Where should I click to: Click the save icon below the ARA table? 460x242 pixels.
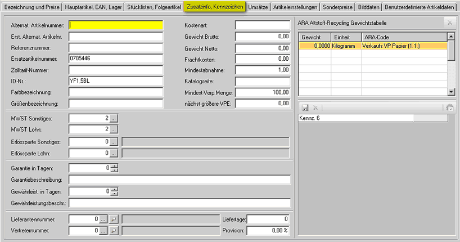pyautogui.click(x=305, y=107)
